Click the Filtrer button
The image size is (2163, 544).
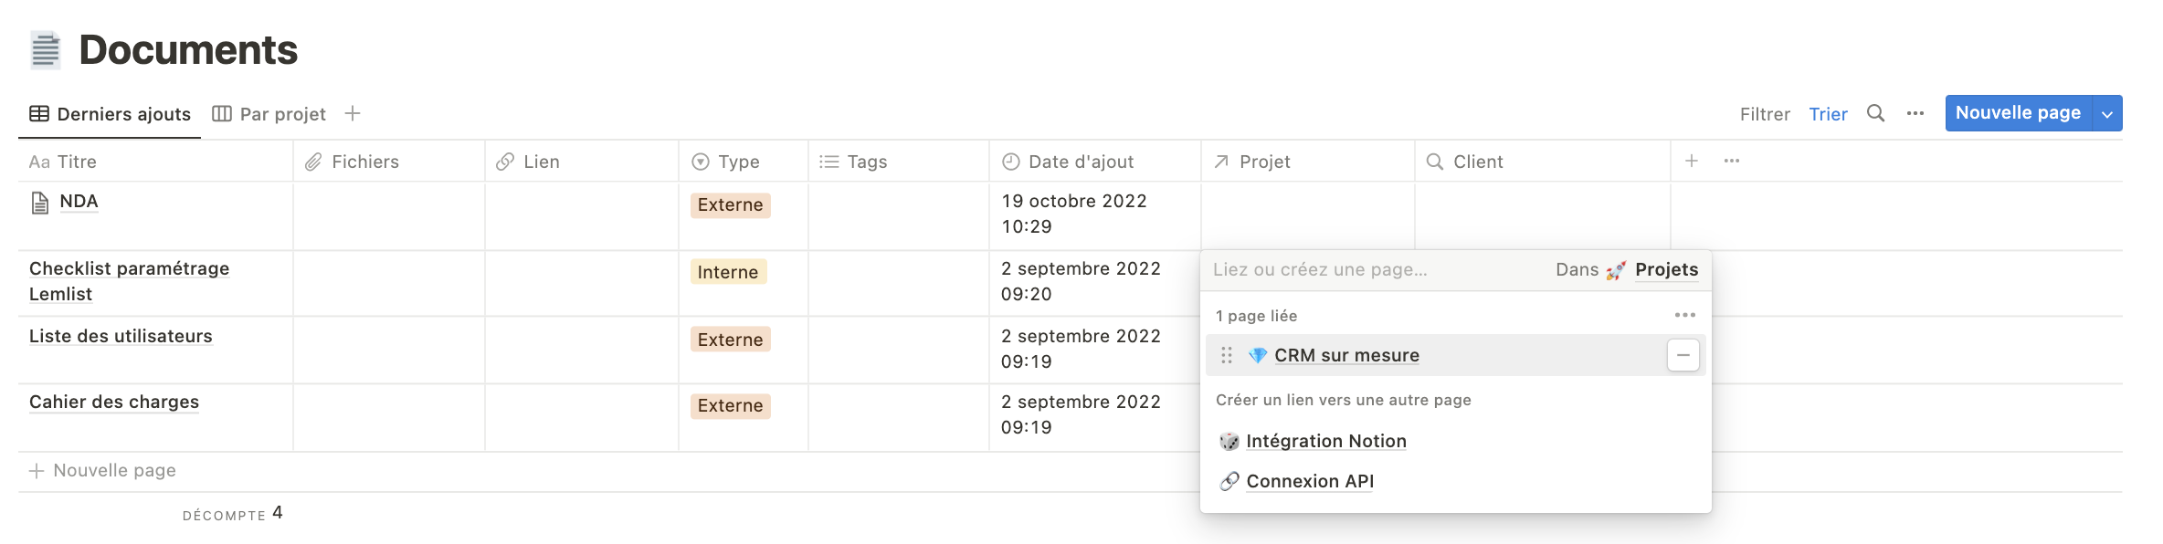point(1764,114)
